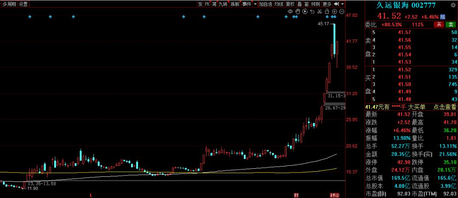Click the undo arrow icon
The width and height of the screenshot is (458, 198).
click(x=311, y=11)
